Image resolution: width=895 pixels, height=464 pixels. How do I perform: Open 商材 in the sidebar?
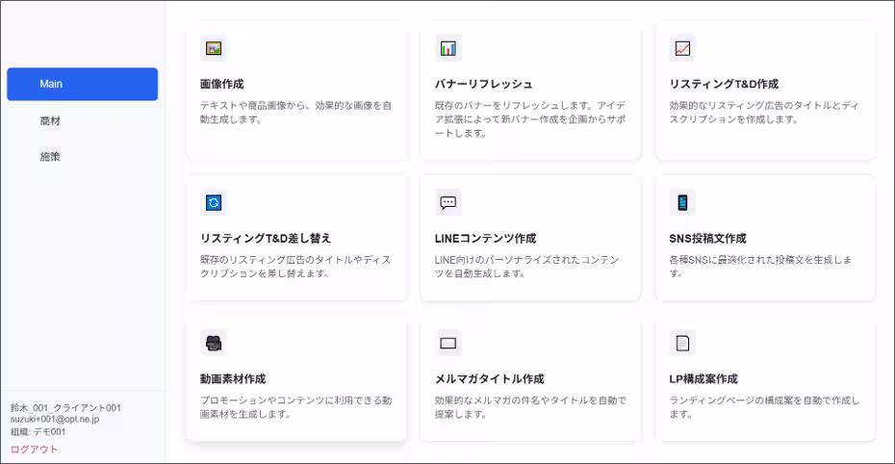[x=50, y=121]
